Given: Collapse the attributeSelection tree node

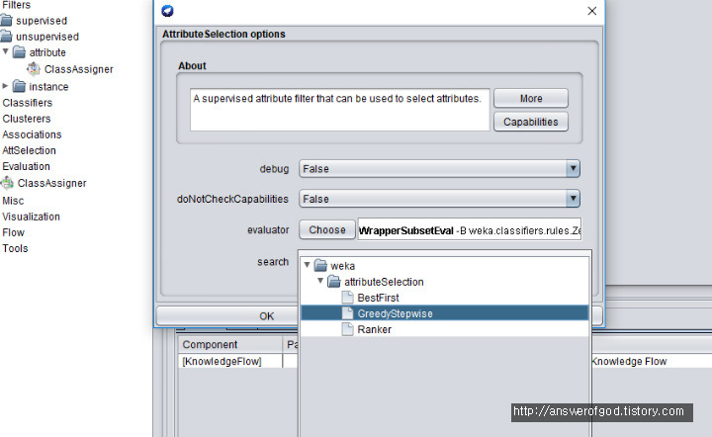Looking at the screenshot, I should 320,281.
